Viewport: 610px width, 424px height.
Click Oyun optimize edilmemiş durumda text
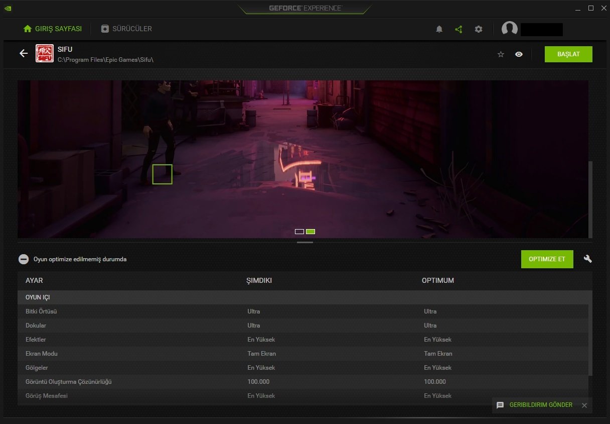pos(80,259)
